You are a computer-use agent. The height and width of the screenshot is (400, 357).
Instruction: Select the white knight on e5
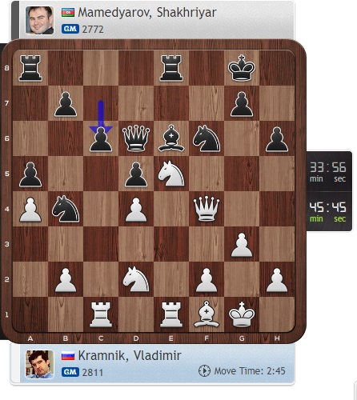[x=171, y=174]
